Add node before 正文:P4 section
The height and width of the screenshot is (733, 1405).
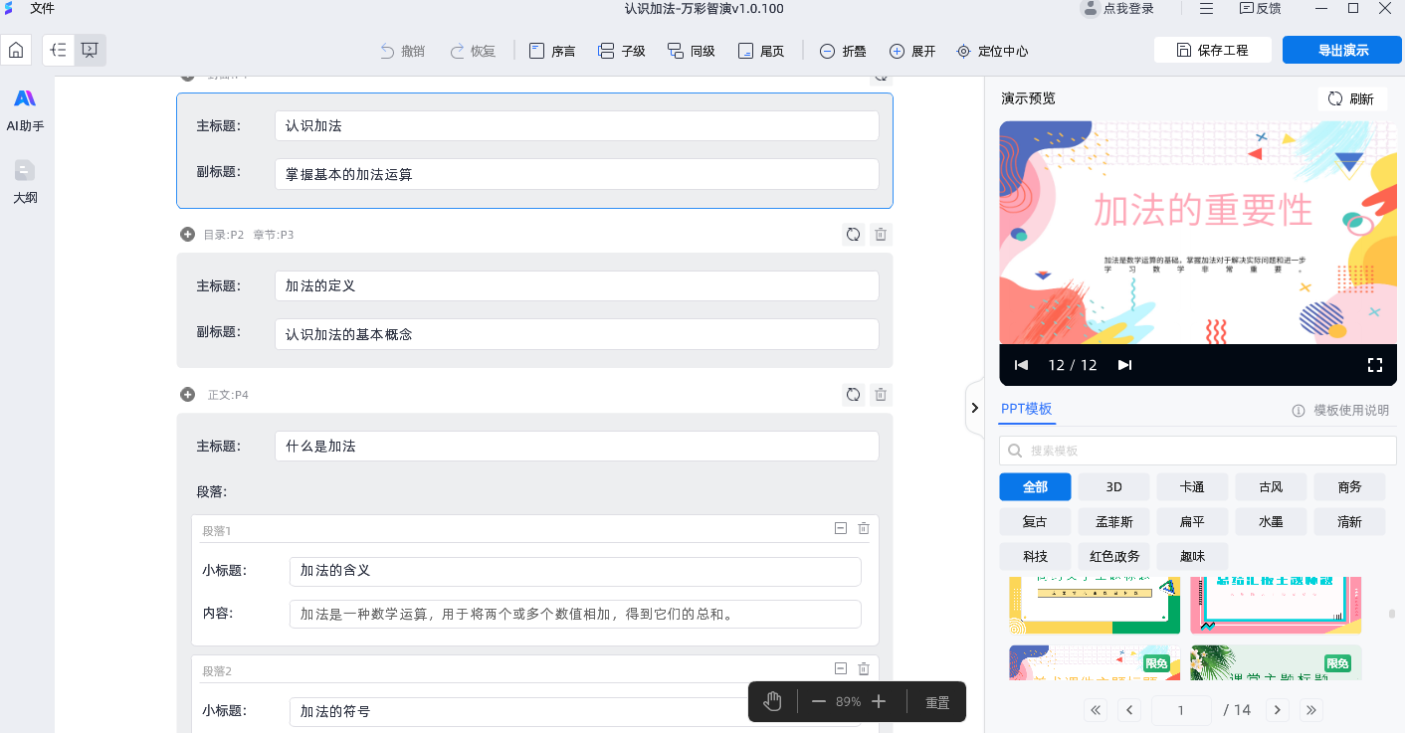tap(187, 395)
